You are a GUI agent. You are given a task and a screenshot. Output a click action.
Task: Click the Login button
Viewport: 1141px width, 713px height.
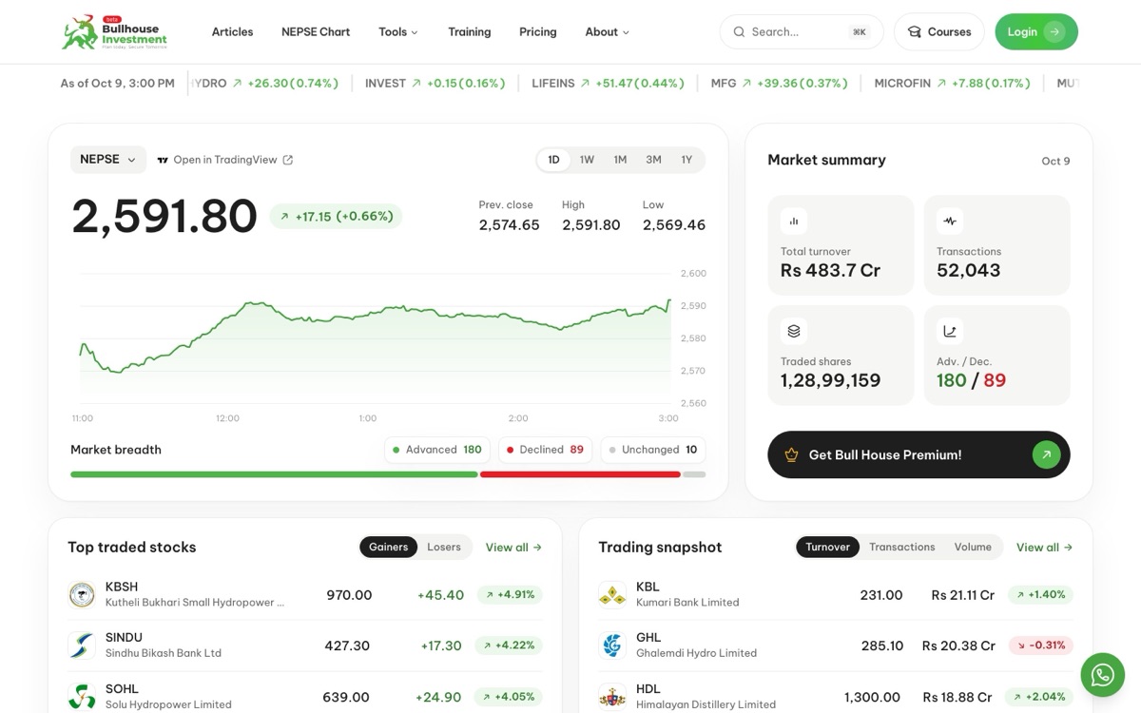[x=1036, y=32]
